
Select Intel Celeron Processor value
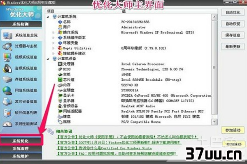tap(142, 64)
